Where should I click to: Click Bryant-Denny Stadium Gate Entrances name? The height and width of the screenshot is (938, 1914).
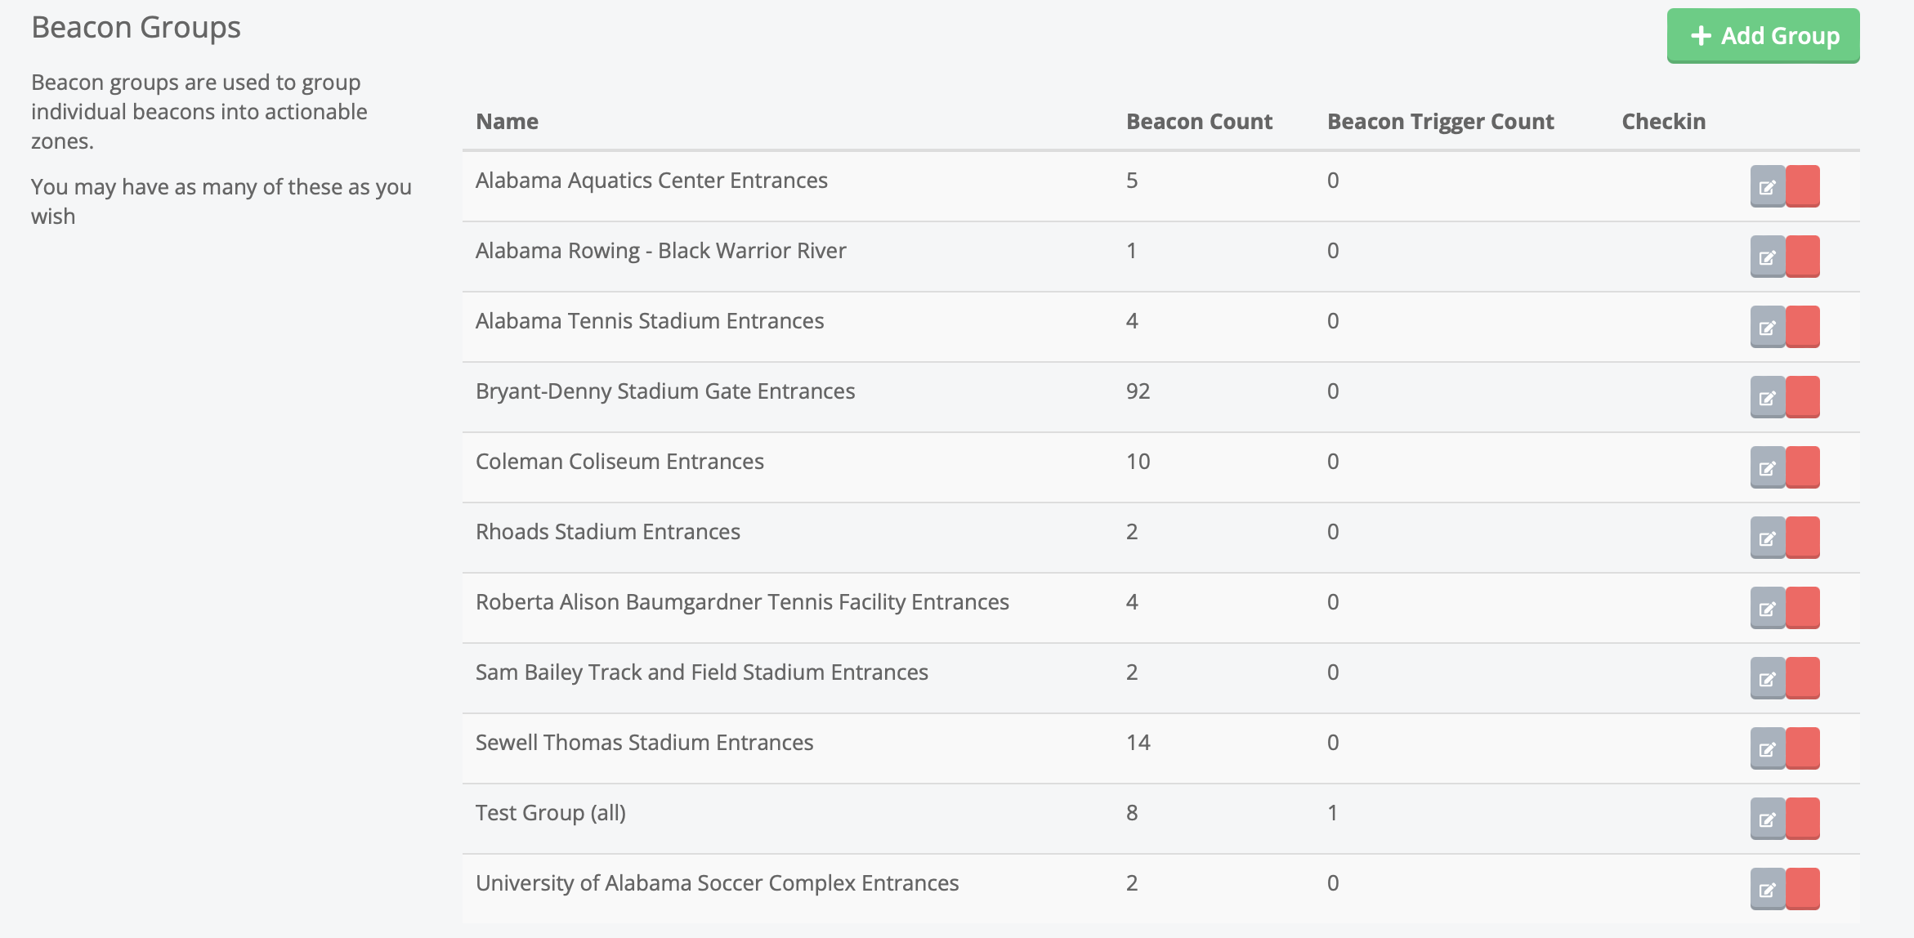[664, 391]
